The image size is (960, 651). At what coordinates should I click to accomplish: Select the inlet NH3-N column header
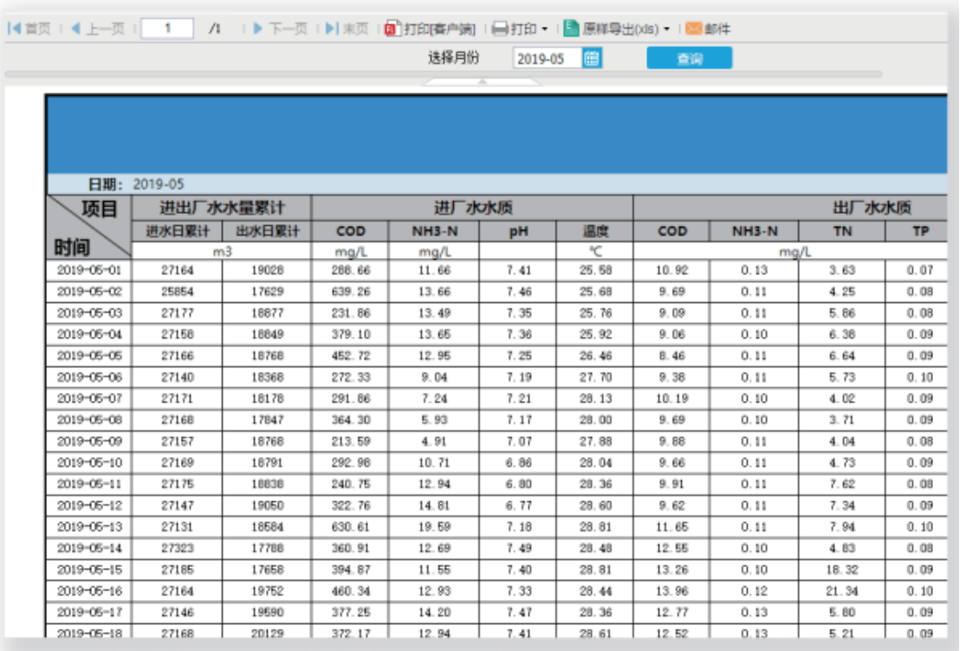[x=434, y=230]
